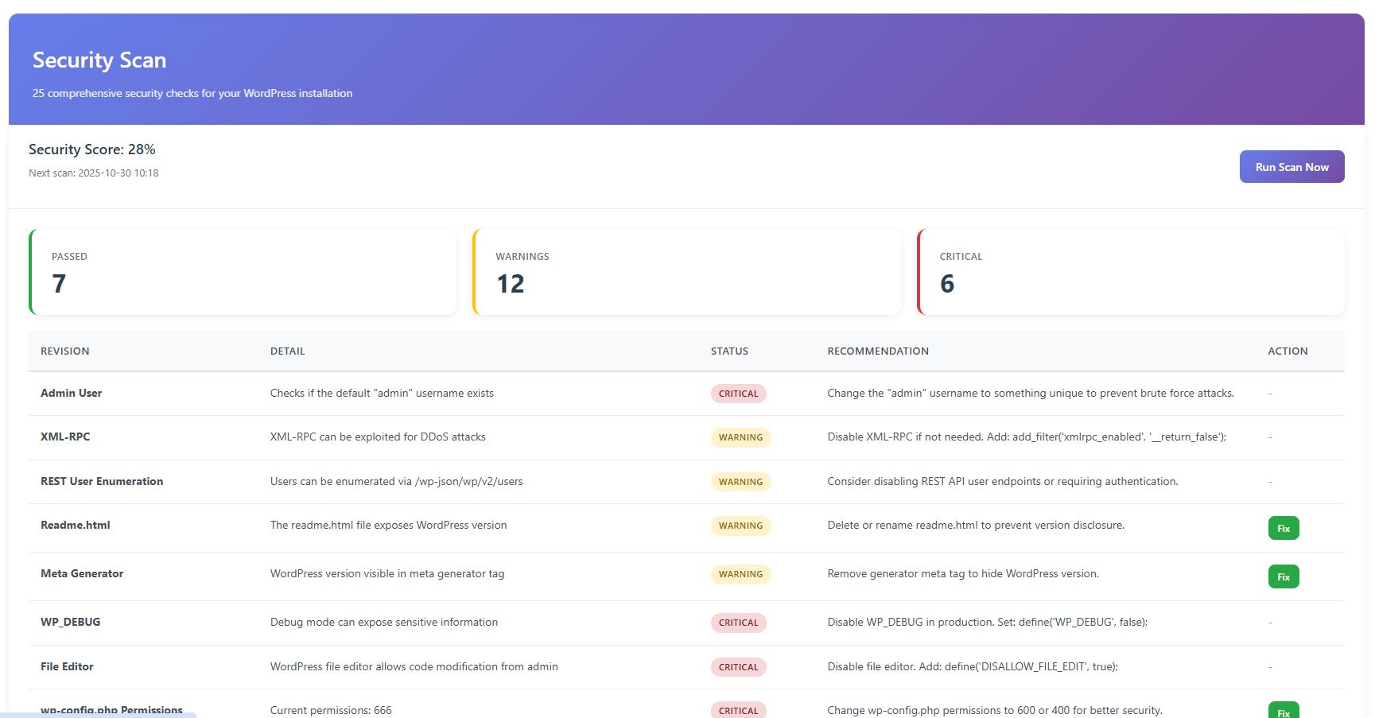Click 'Disable WP_DEBUG in production' recommendation

(988, 622)
